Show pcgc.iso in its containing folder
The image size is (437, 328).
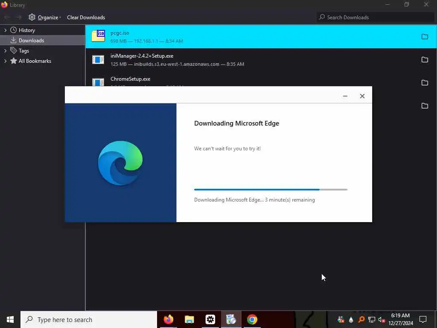tap(425, 37)
